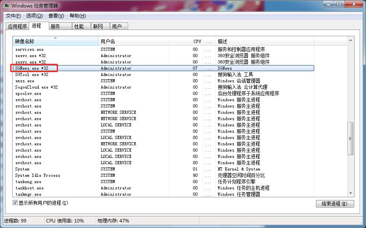Viewport: 366px width, 228px height.
Task: Click Windows 会话管理器 description
Action: pos(239,81)
